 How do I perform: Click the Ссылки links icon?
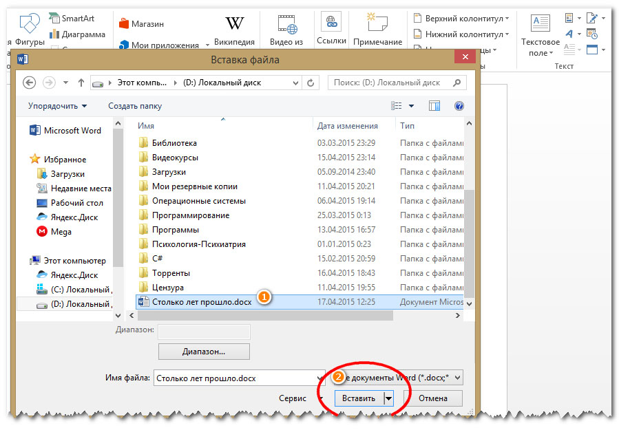331,25
